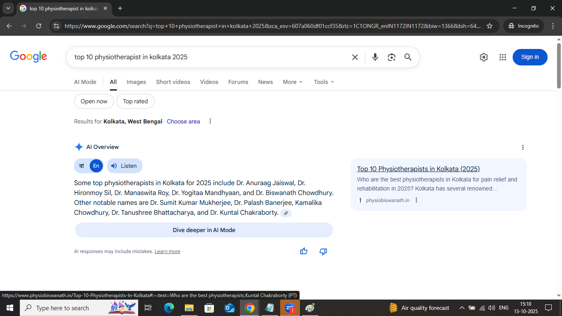Open quick settings via the gear icon
The height and width of the screenshot is (316, 562).
(x=483, y=57)
